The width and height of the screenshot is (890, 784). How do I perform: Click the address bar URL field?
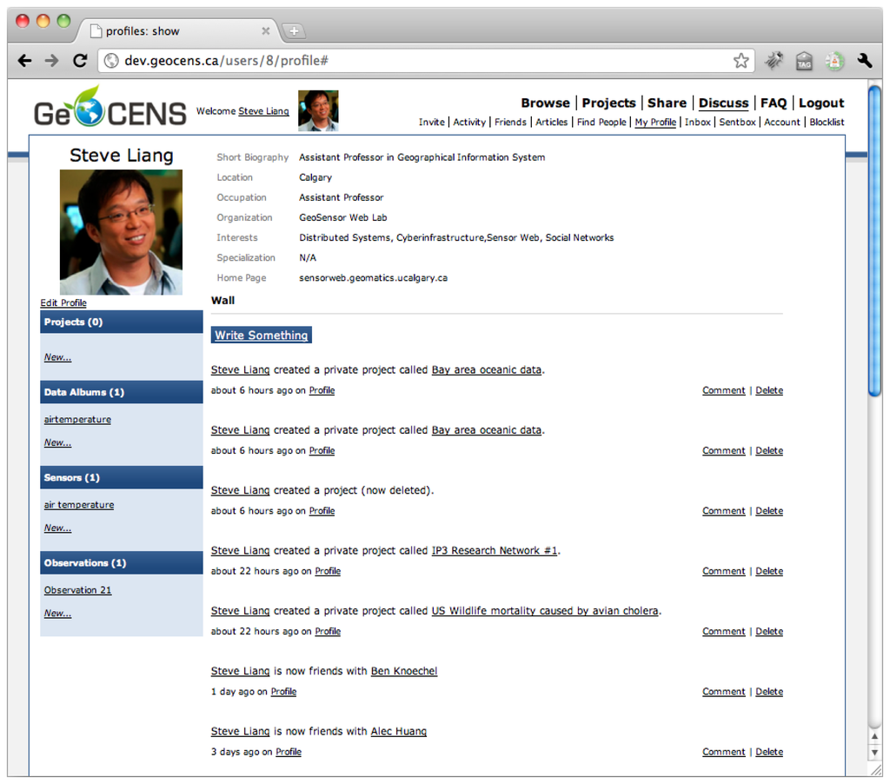tap(417, 61)
